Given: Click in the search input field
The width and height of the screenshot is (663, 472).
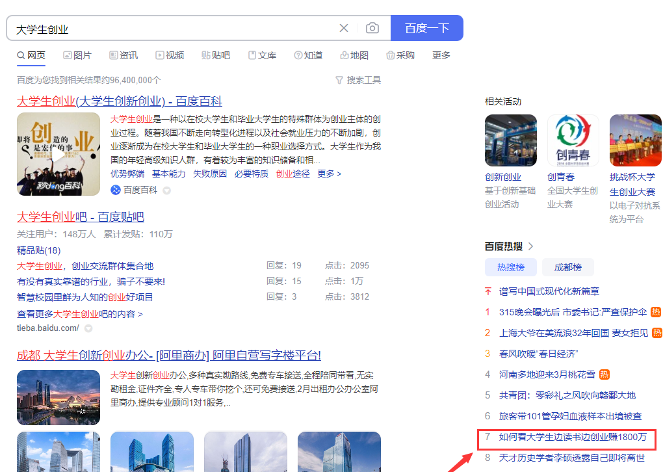Looking at the screenshot, I should pyautogui.click(x=174, y=29).
